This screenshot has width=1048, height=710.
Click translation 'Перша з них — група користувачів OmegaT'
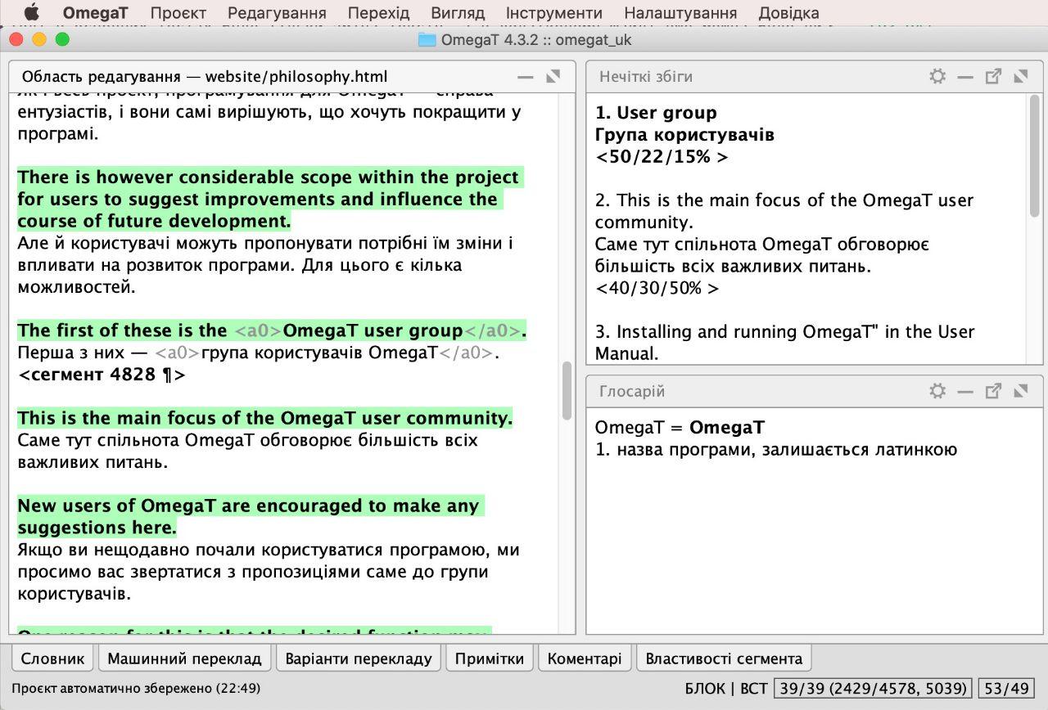[x=259, y=353]
